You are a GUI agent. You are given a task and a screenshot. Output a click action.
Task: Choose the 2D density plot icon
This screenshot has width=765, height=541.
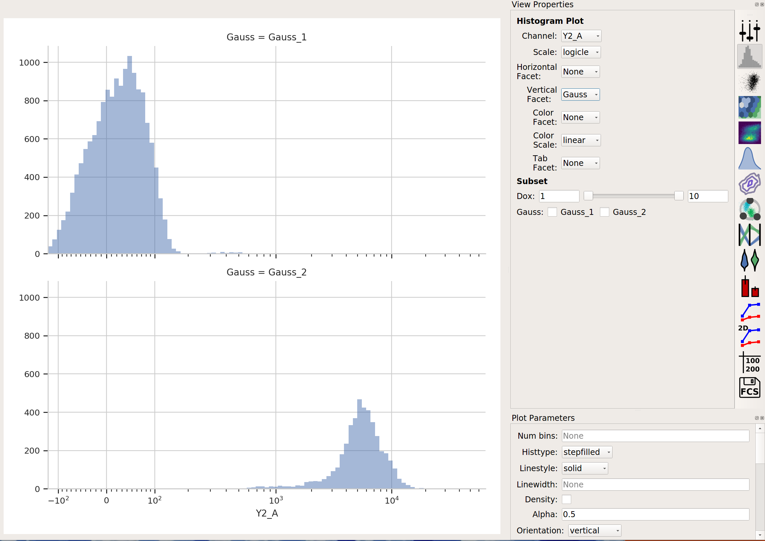tap(749, 133)
